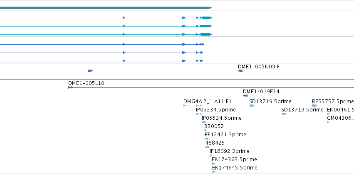The height and width of the screenshot is (174, 354).
Task: Select the DME1-019E14 double-arrow marker
Action: (x=245, y=96)
